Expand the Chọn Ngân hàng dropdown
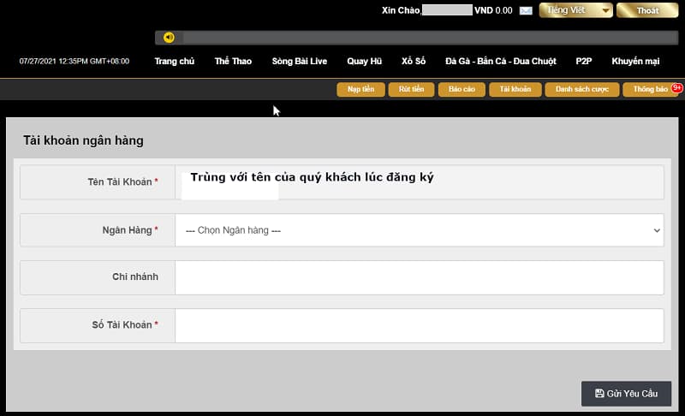This screenshot has height=416, width=685. 420,230
